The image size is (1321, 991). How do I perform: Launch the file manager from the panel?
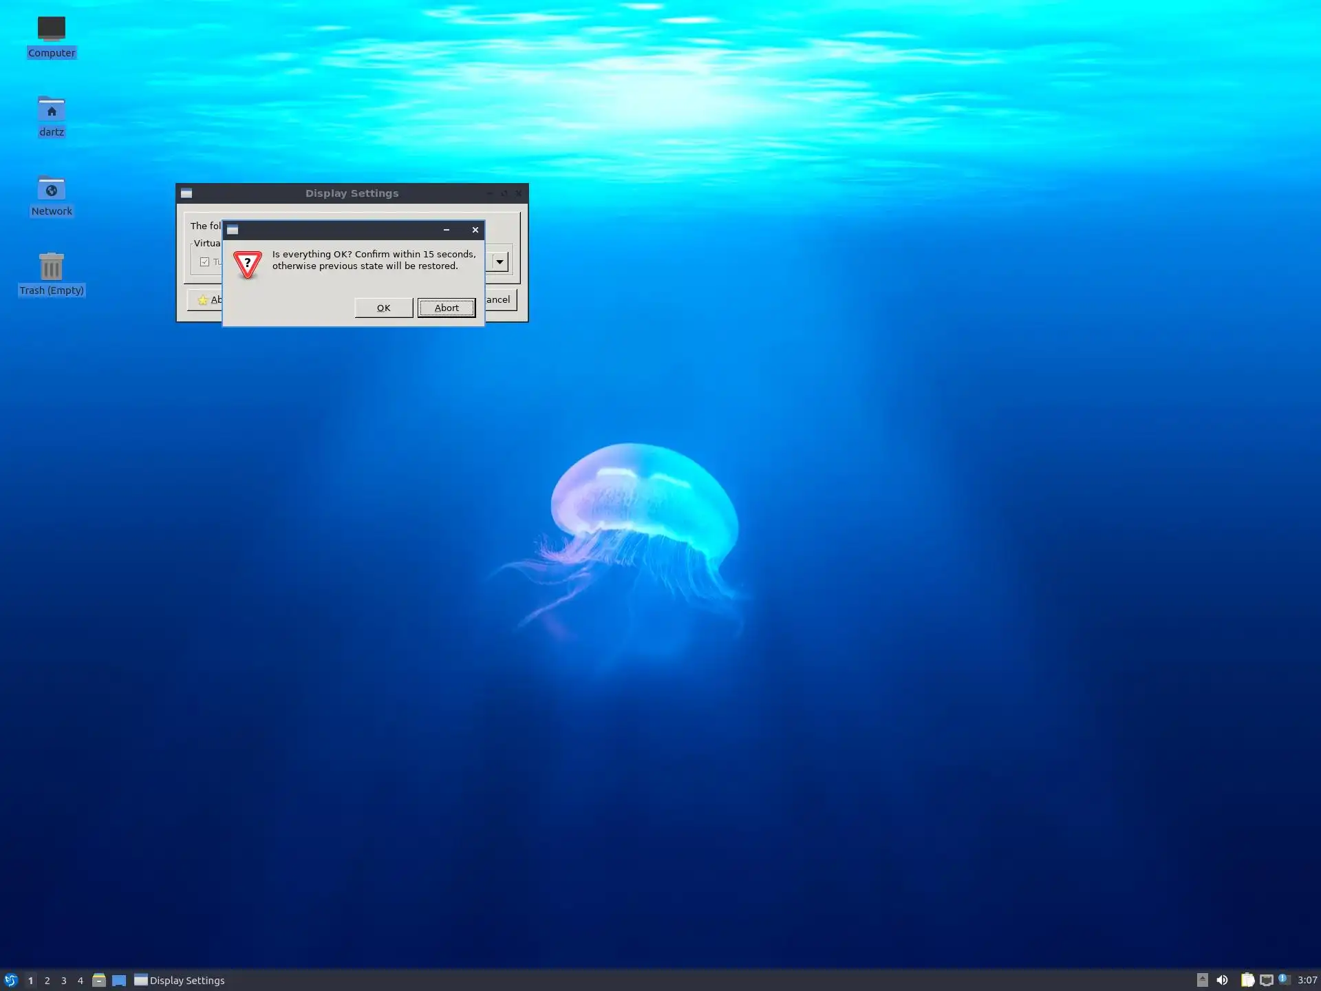pyautogui.click(x=99, y=980)
